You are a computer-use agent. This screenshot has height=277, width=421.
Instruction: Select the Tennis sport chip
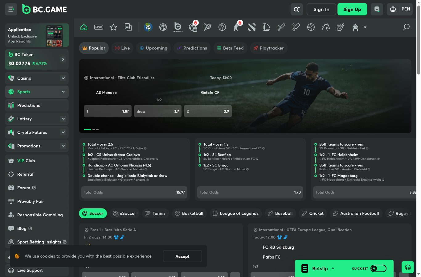[156, 213]
